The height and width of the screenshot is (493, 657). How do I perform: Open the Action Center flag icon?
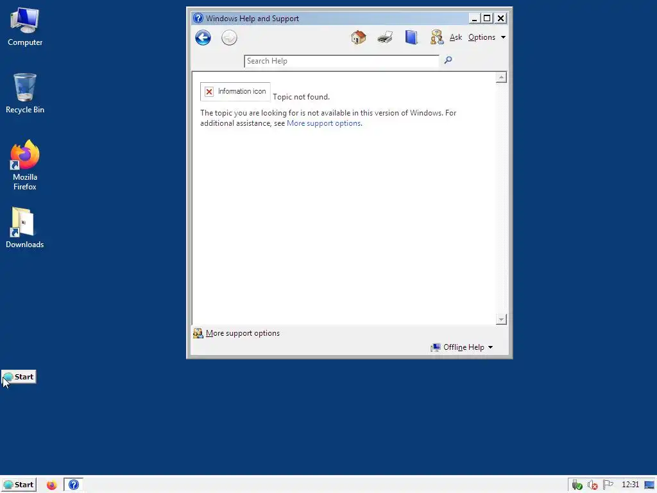[x=608, y=485]
